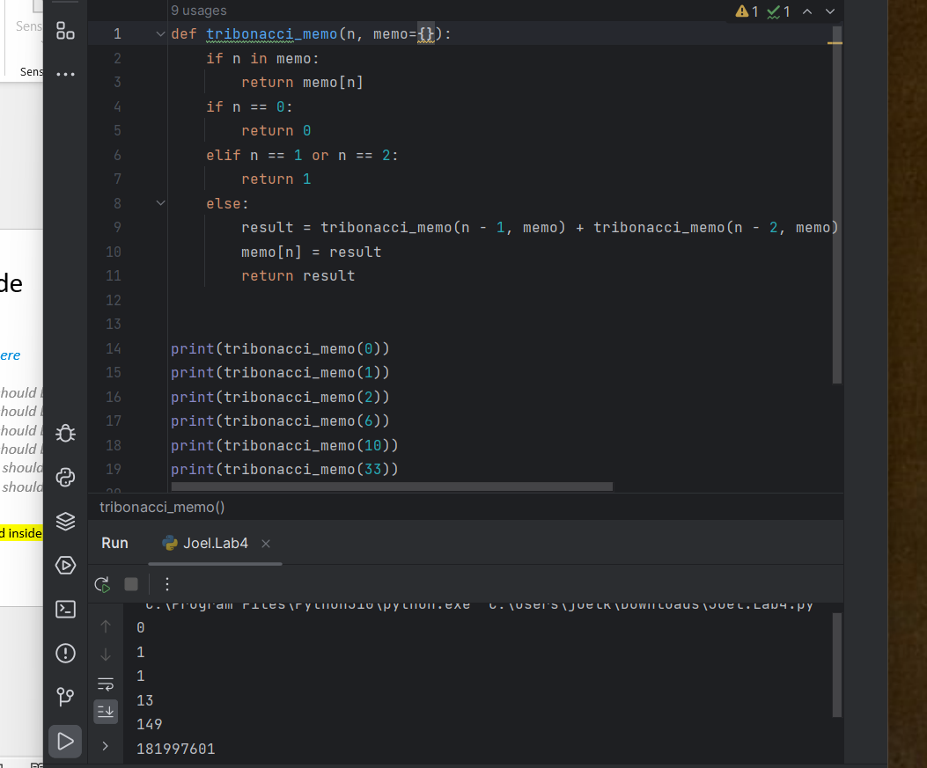Open the Python Console tool window
The image size is (927, 768).
(65, 478)
